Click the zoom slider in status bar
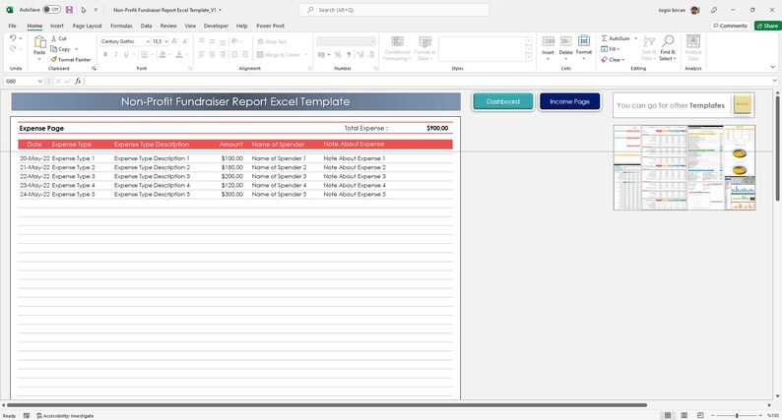Viewport: 782px width, 420px height. click(737, 415)
